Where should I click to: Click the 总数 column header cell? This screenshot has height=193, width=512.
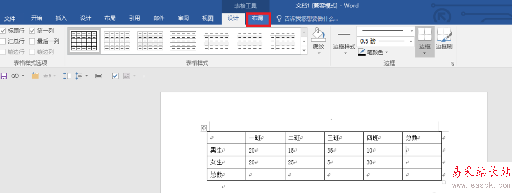tap(422, 138)
